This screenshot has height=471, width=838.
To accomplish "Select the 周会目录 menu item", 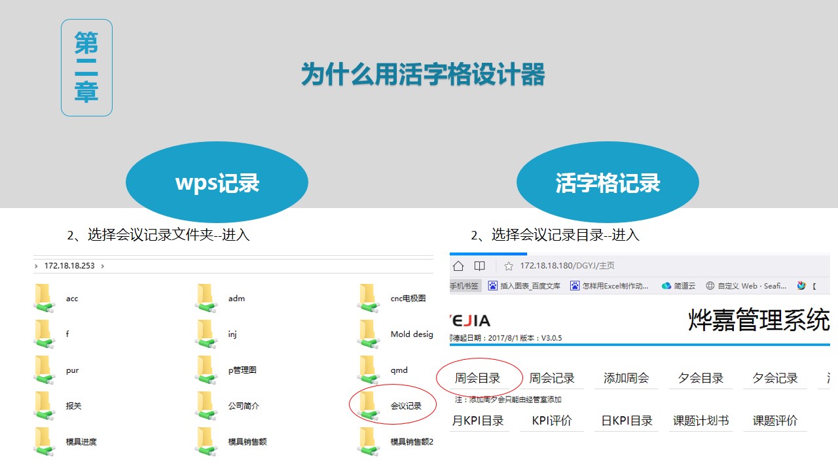I will [477, 378].
